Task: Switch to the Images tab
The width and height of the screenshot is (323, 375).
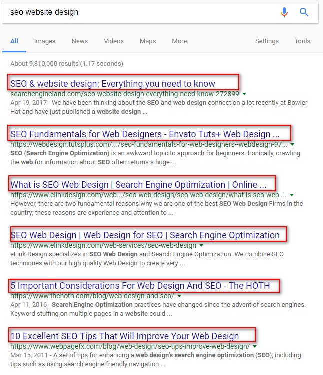Action: (45, 41)
